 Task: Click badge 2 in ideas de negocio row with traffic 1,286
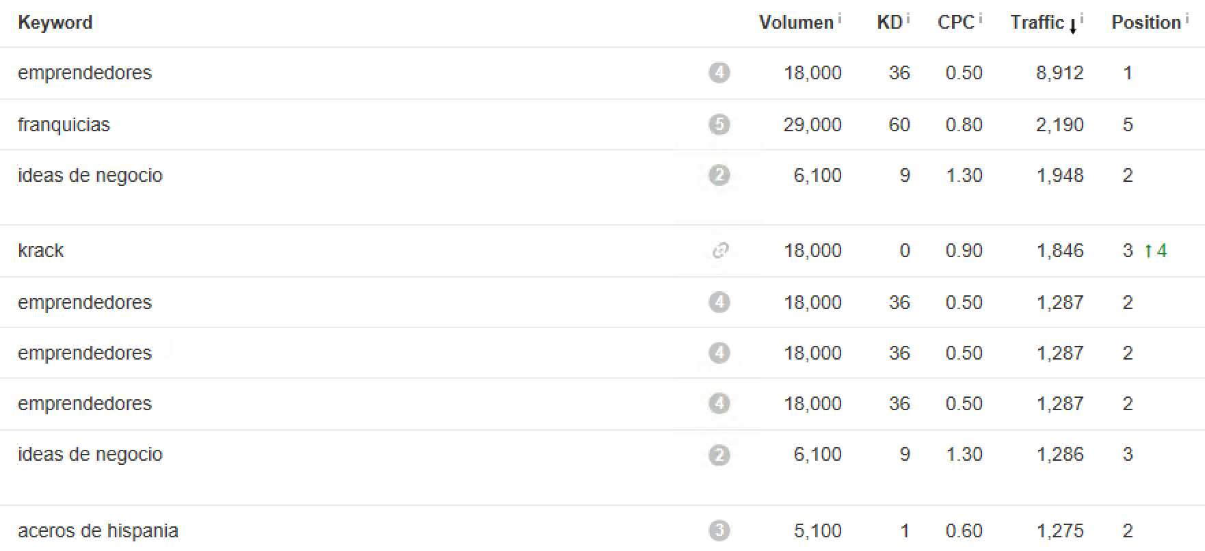(719, 454)
